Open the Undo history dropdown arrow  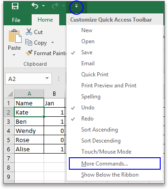click(44, 6)
